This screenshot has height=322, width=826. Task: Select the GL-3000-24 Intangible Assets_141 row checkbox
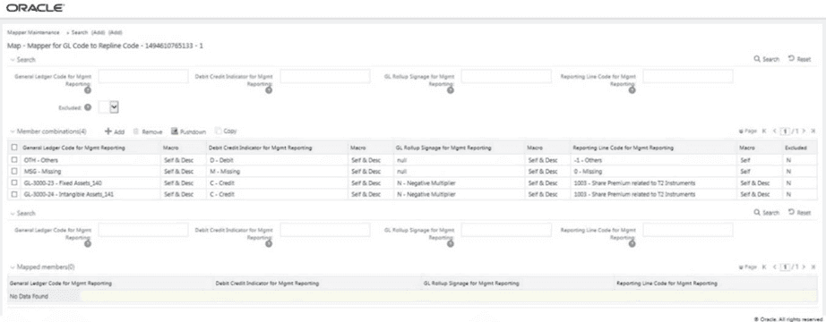click(x=14, y=195)
